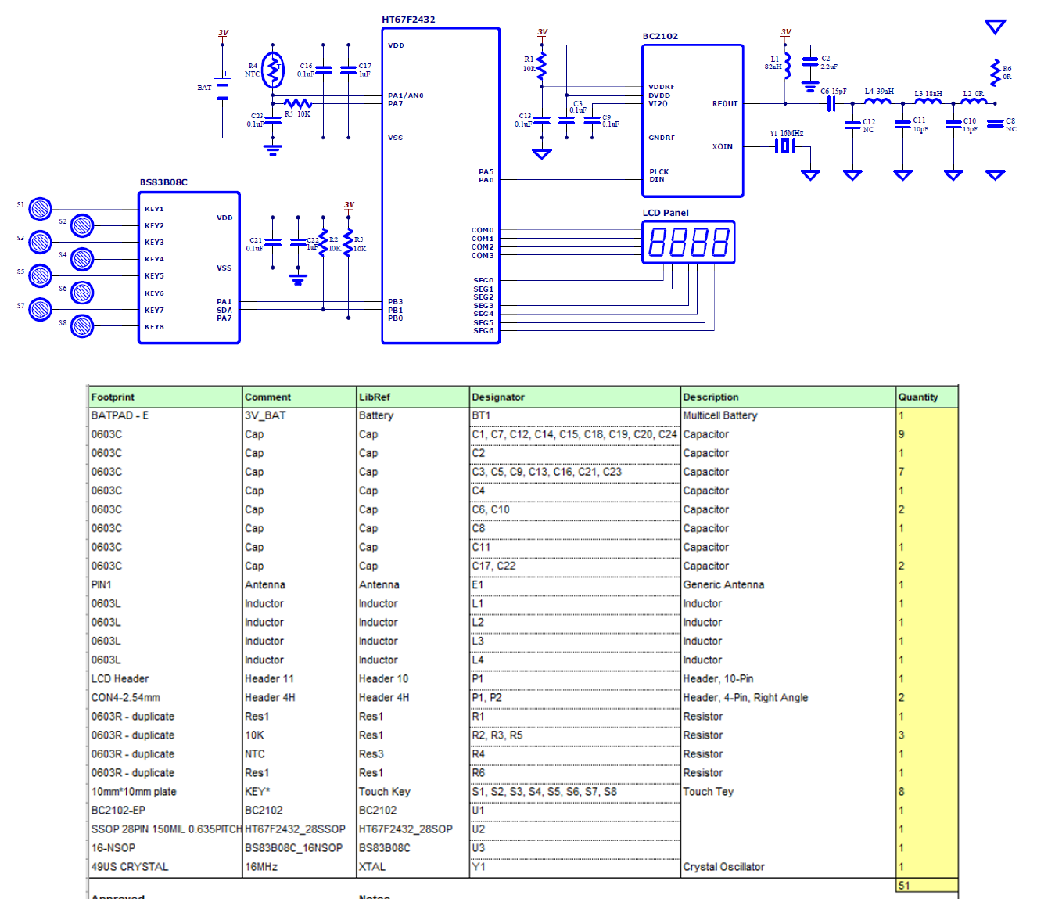Screen dimensions: 1055x899
Task: Select the S1, S2, S3... designator cell
Action: coord(575,791)
